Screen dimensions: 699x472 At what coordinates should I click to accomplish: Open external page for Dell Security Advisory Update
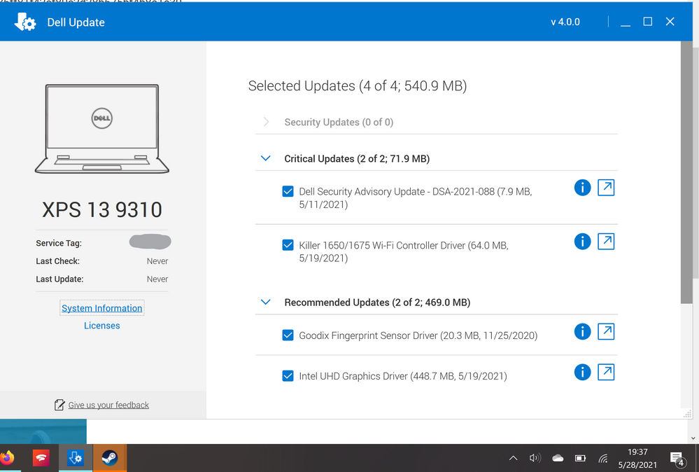[606, 187]
